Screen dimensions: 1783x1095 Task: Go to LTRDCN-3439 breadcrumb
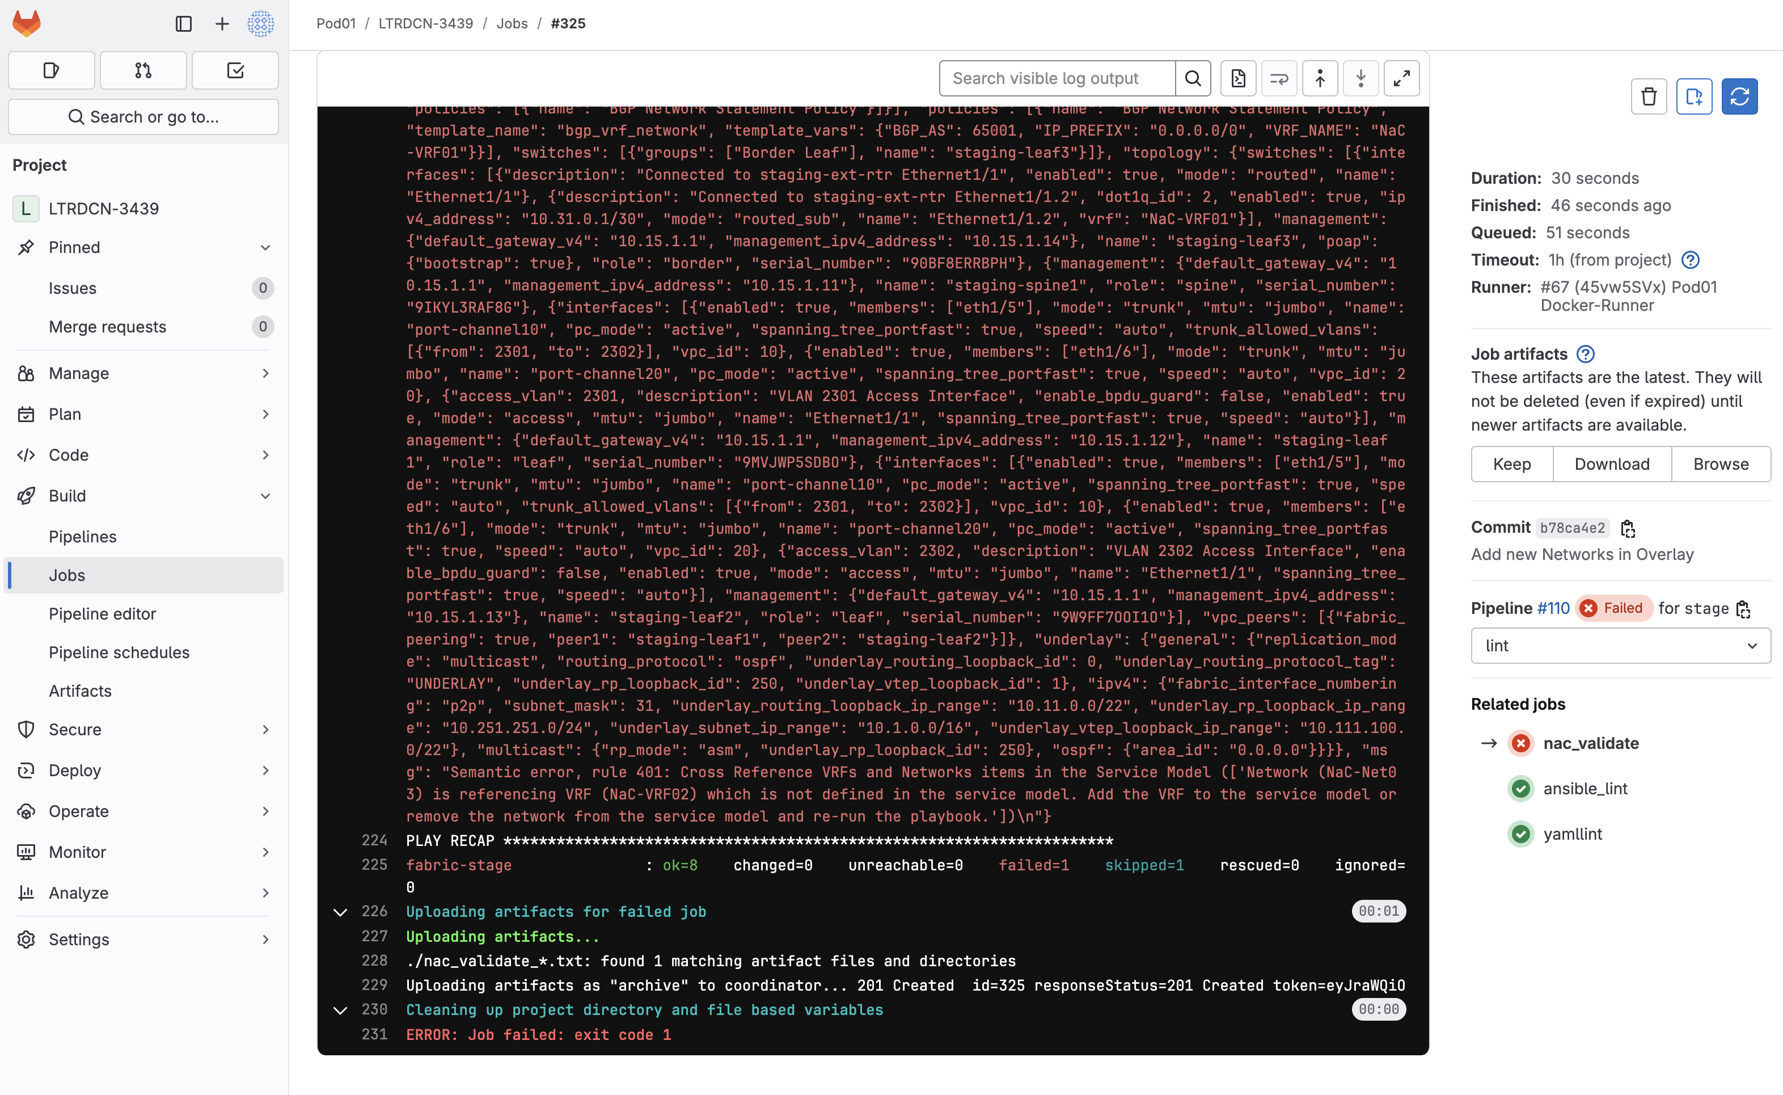tap(426, 23)
